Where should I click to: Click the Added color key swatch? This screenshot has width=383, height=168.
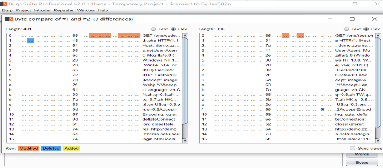[x=72, y=148]
